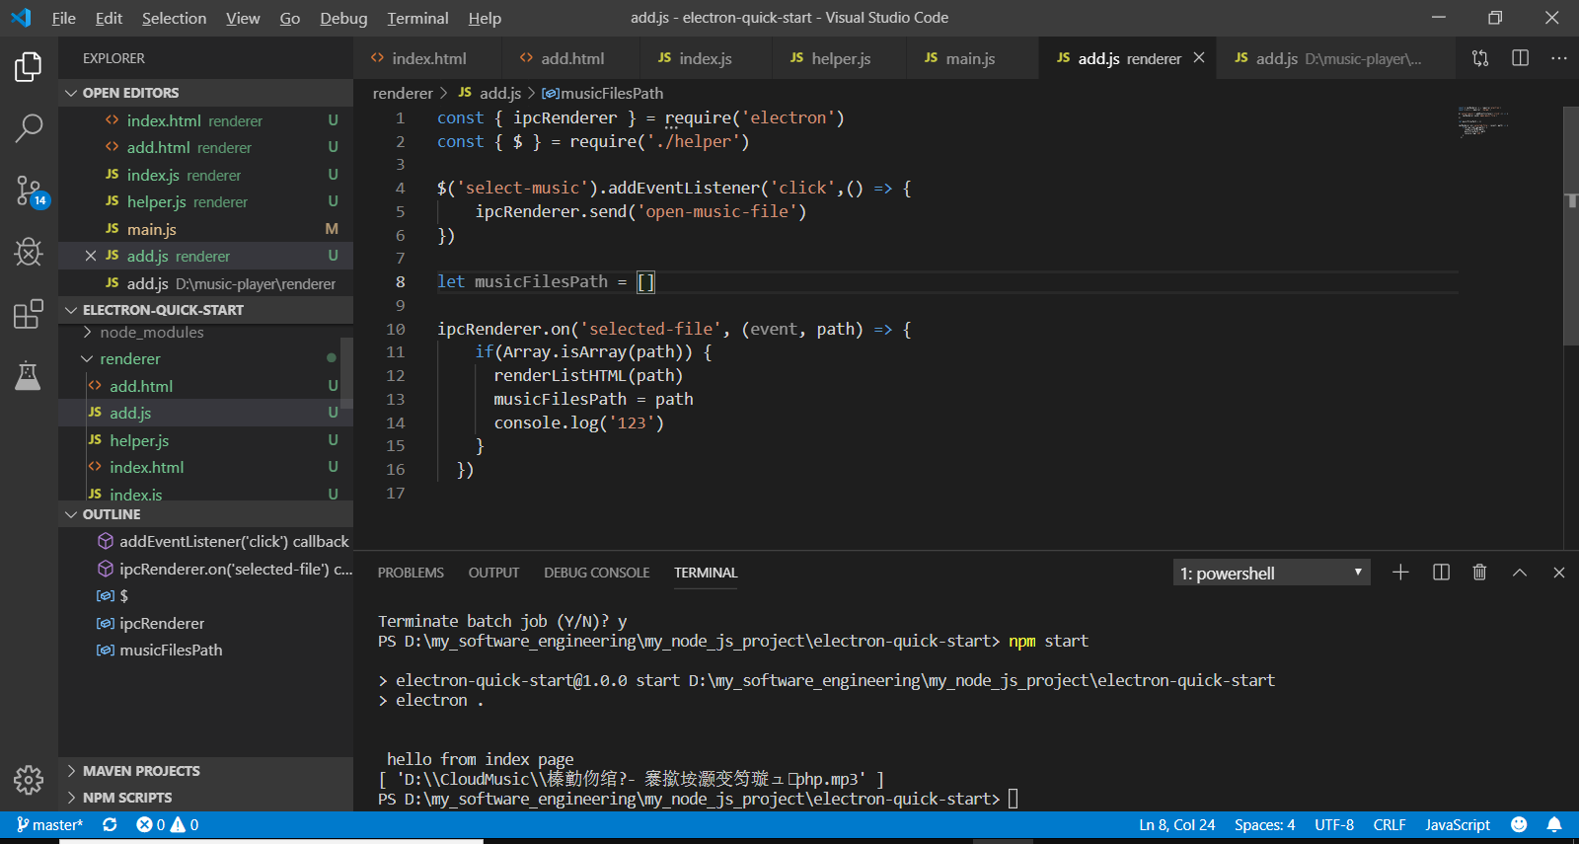Open errors and warnings count in status bar
1579x844 pixels.
(168, 824)
